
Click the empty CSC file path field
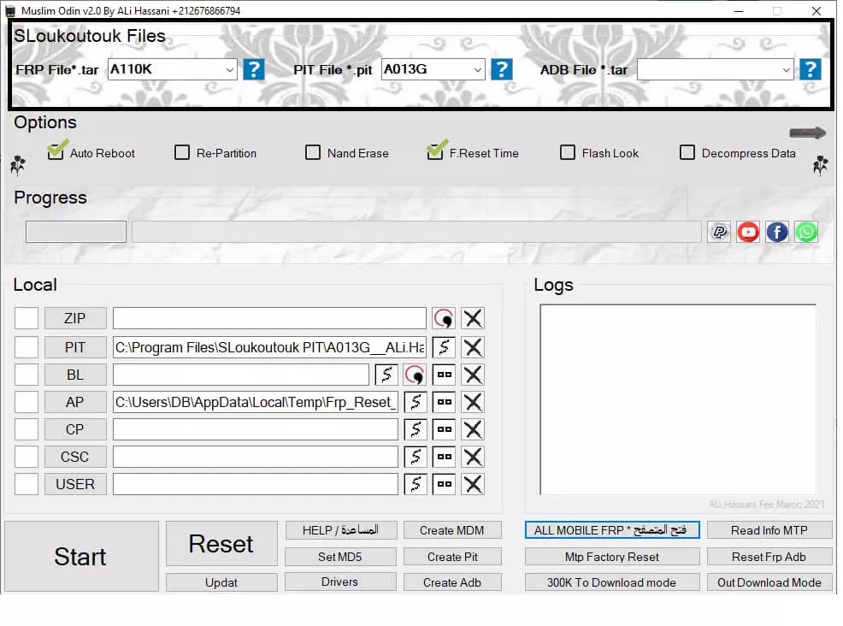pos(256,456)
